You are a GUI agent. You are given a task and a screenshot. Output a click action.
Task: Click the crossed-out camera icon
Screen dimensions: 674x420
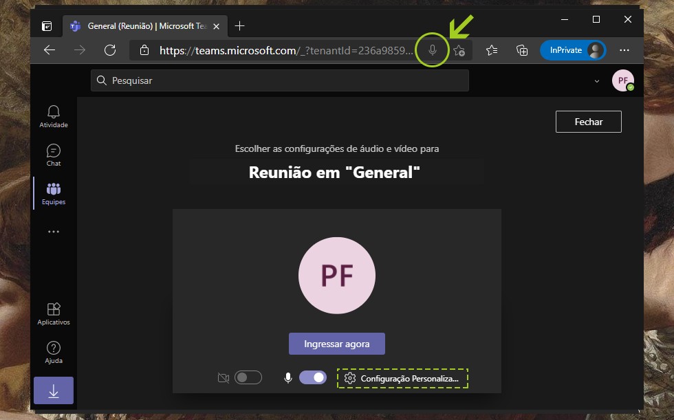[x=223, y=378]
